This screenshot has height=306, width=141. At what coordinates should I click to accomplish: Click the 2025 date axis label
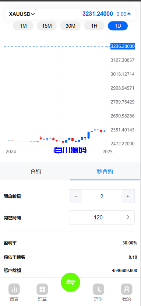[107, 152]
